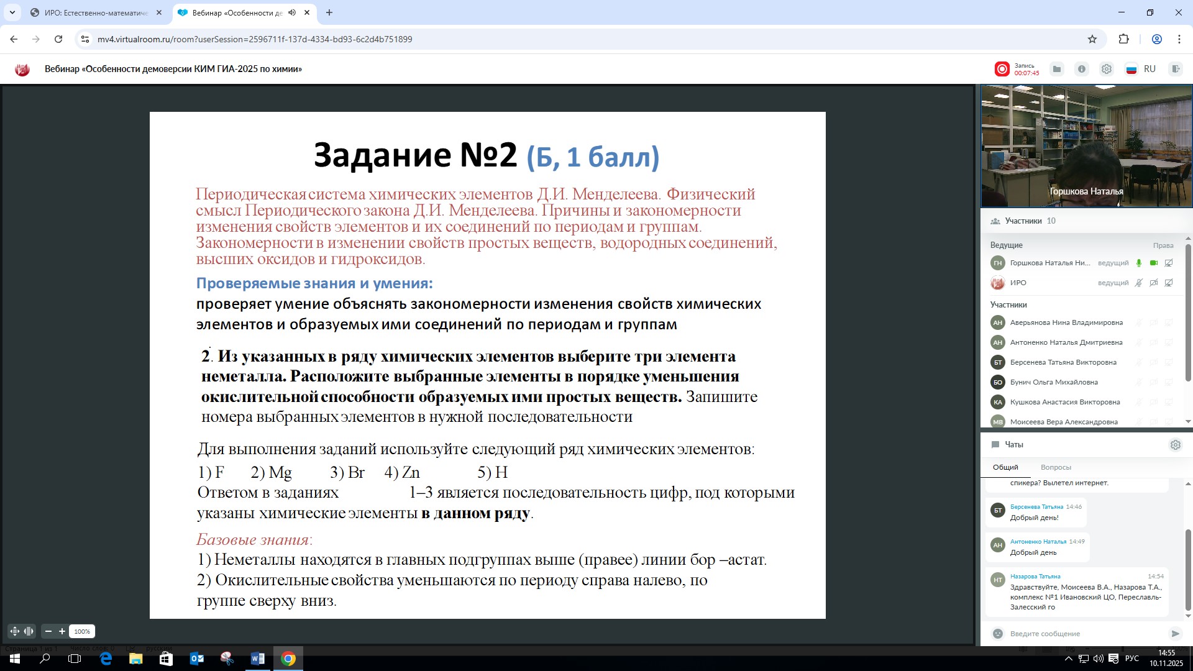This screenshot has width=1193, height=671.
Task: Click the fit-to-screen pan icon
Action: click(15, 631)
